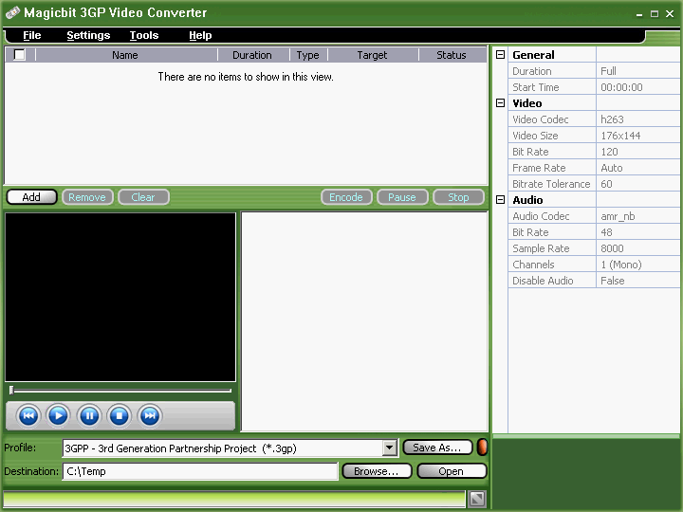683x512 pixels.
Task: Click the Browse... button
Action: [x=377, y=471]
